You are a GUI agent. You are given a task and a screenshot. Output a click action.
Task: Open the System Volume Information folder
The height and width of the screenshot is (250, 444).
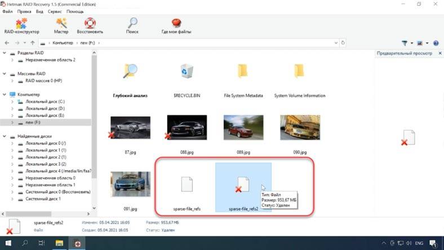click(x=300, y=81)
